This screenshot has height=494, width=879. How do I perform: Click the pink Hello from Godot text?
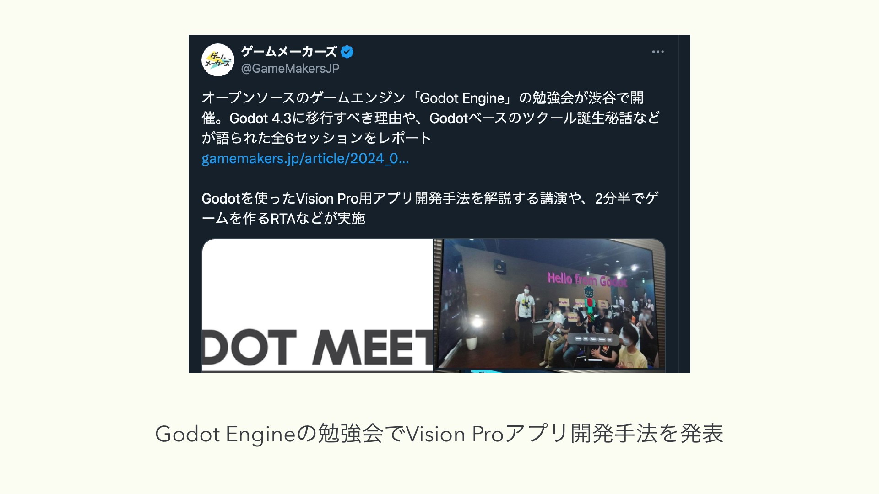(587, 279)
